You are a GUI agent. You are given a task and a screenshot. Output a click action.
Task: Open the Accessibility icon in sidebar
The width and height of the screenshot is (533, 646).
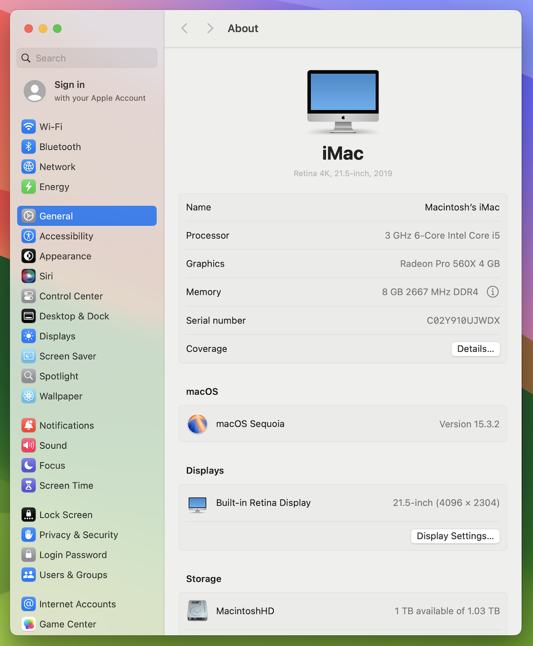[x=29, y=236]
